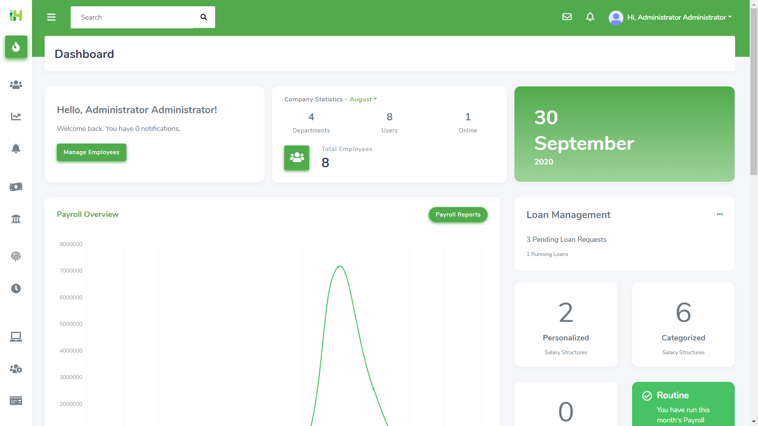
Task: Click the search magnifier button
Action: point(204,17)
